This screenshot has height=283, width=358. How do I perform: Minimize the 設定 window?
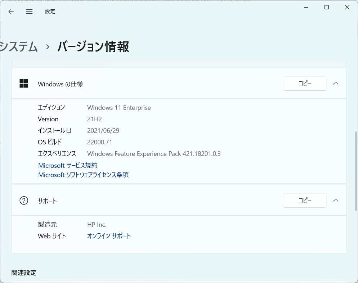click(306, 7)
